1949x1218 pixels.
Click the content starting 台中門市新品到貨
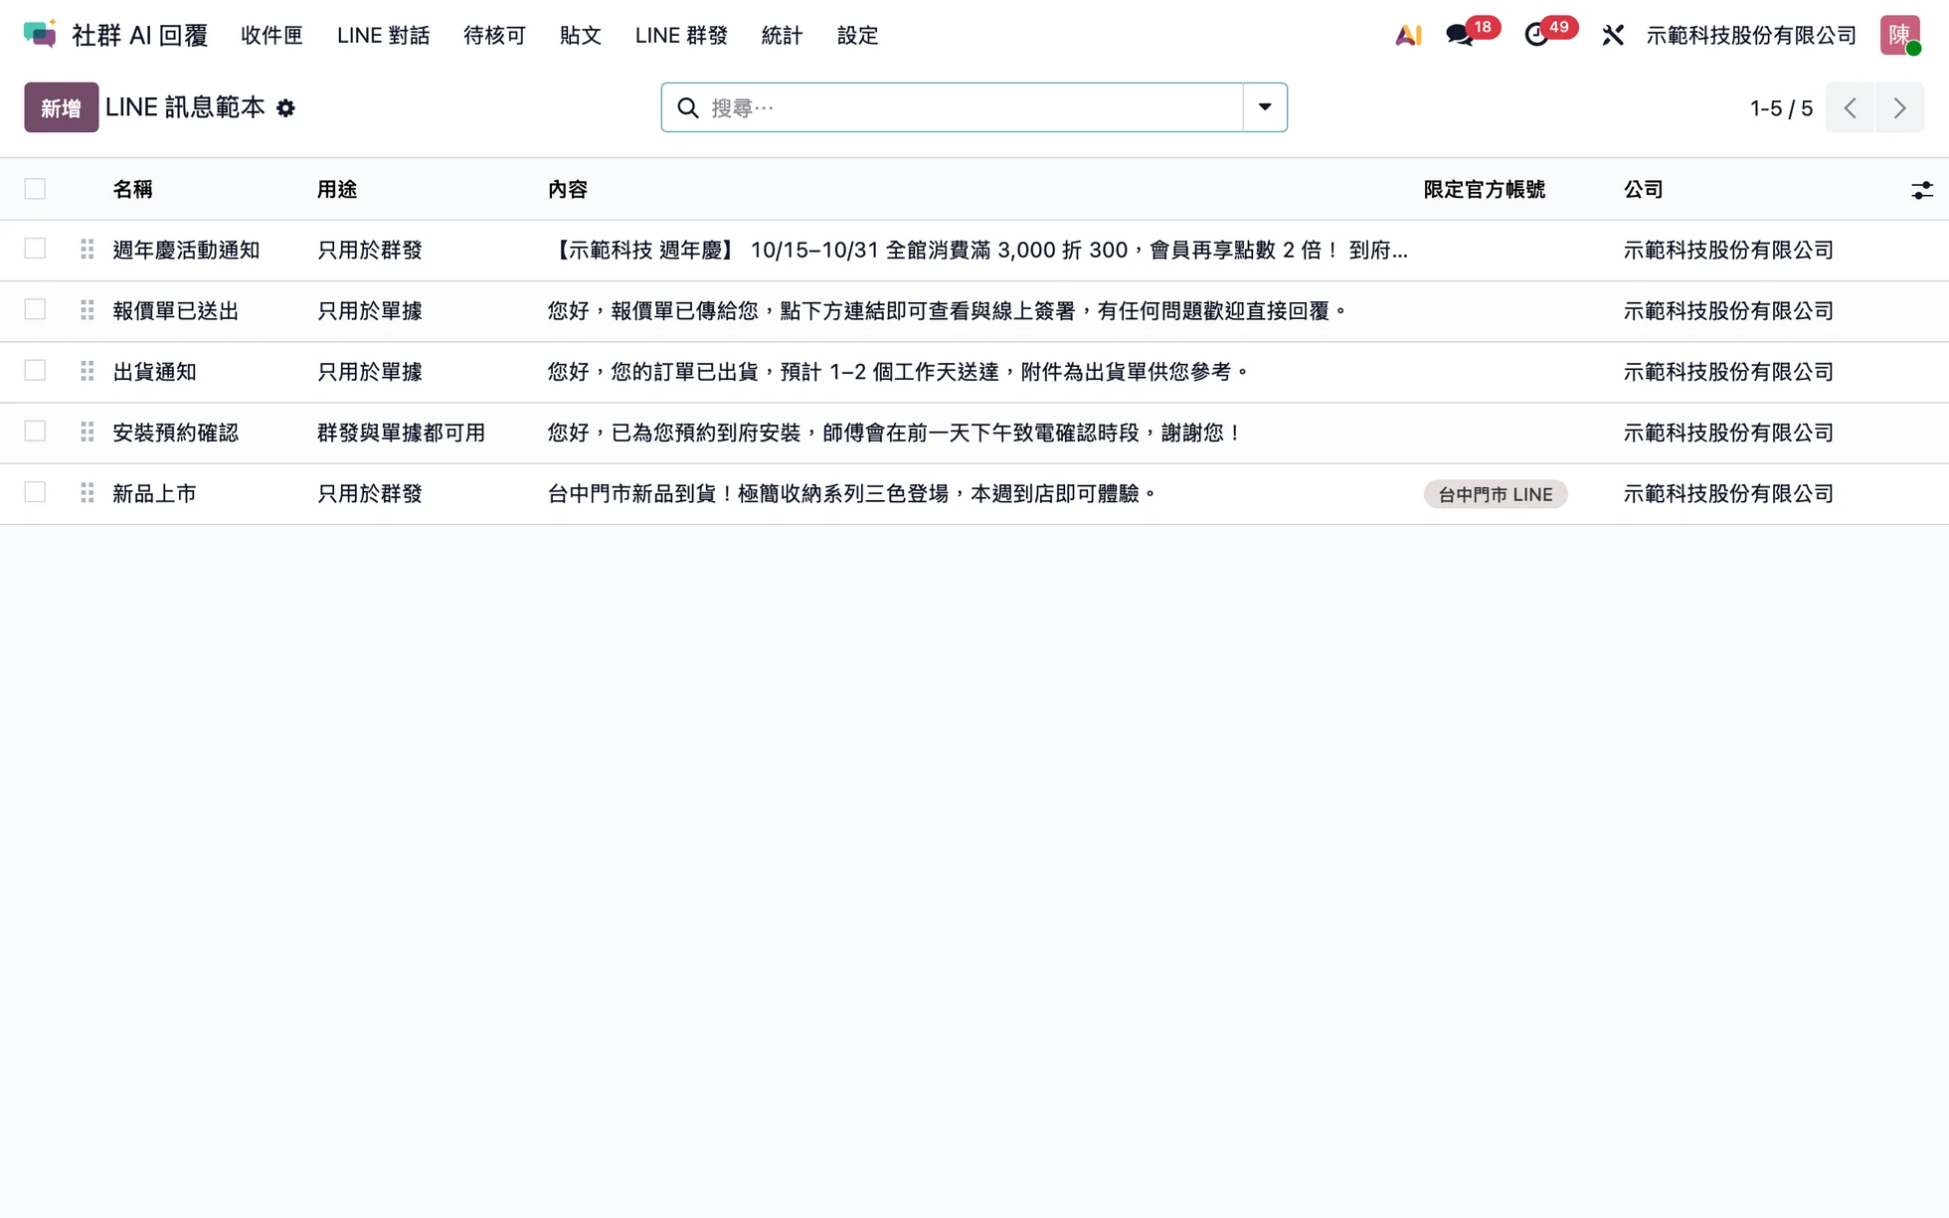pos(853,494)
